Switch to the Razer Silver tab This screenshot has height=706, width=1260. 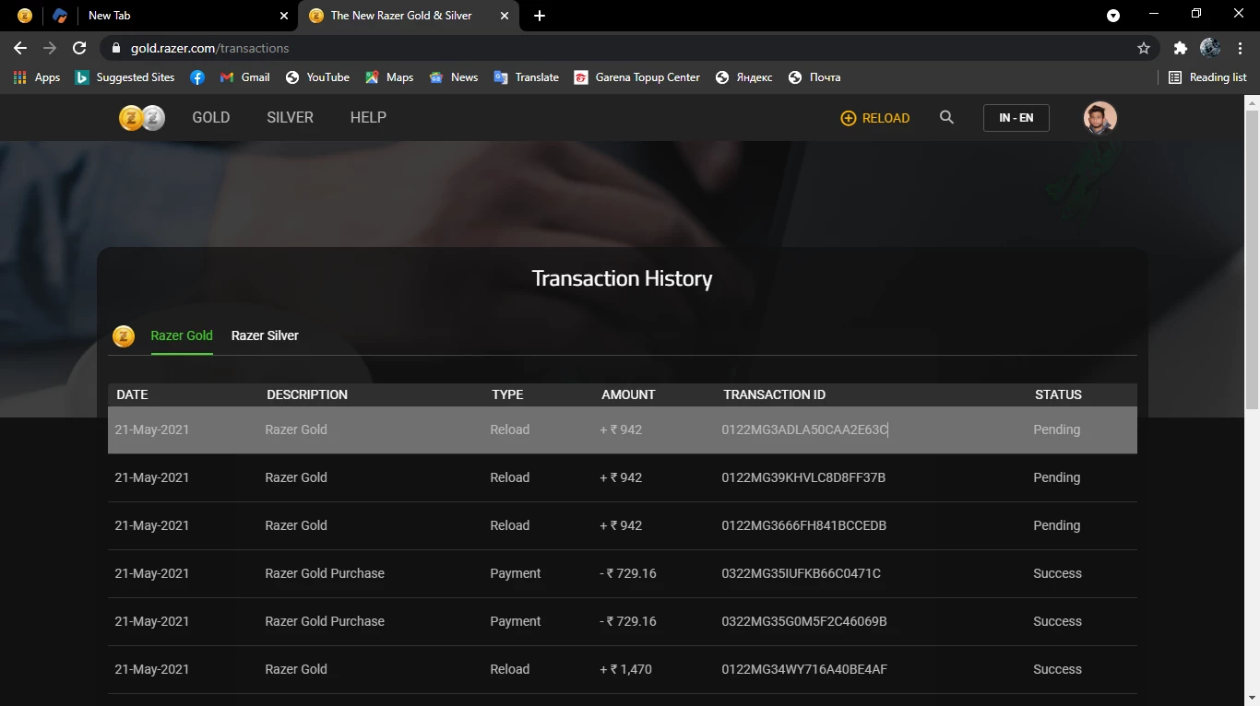tap(265, 335)
